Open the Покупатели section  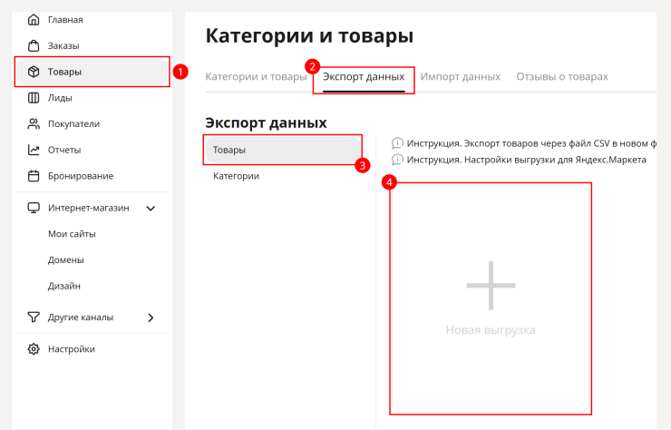(92, 123)
